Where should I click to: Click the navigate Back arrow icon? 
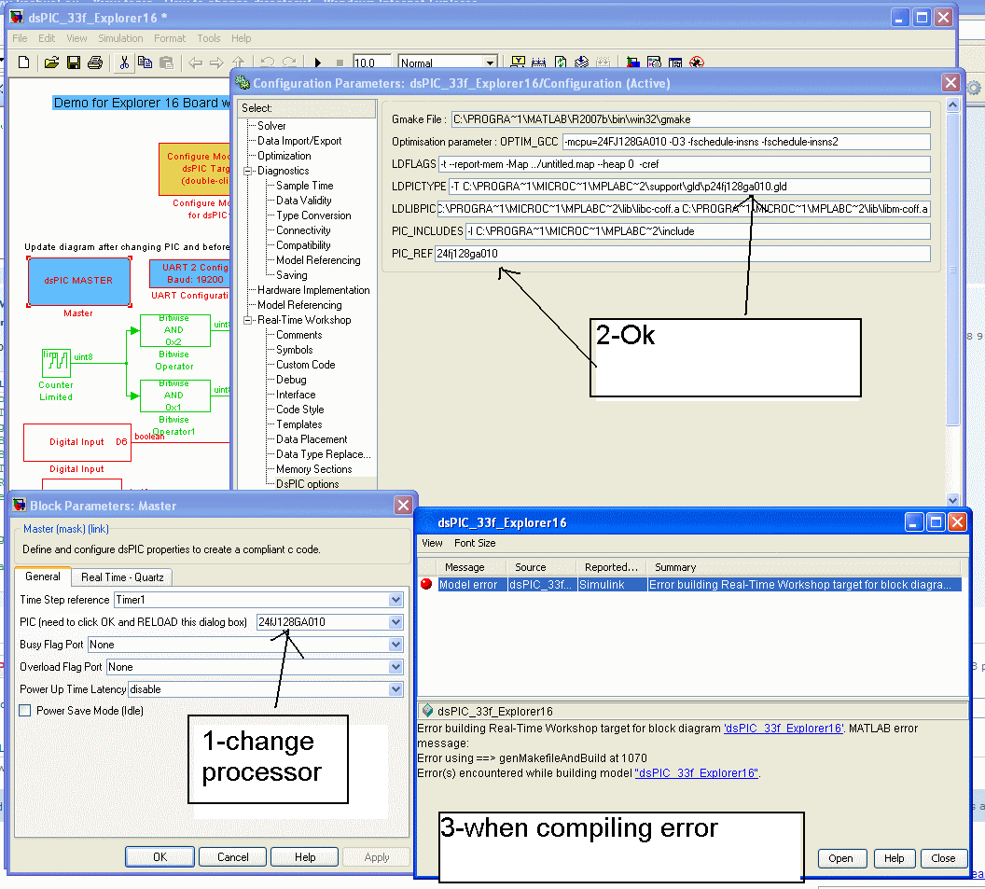(x=195, y=63)
